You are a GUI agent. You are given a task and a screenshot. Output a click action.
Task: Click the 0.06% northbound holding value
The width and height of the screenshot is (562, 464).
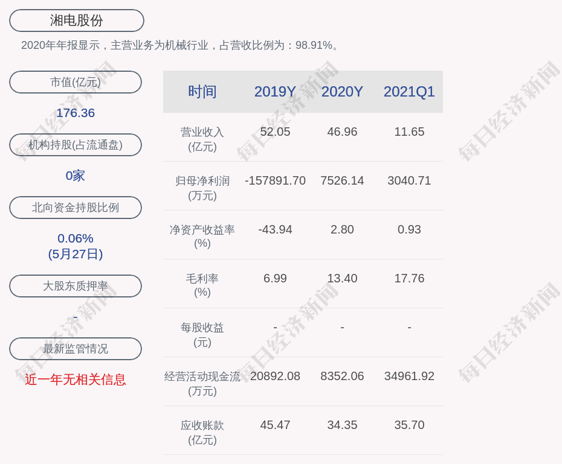pos(76,238)
